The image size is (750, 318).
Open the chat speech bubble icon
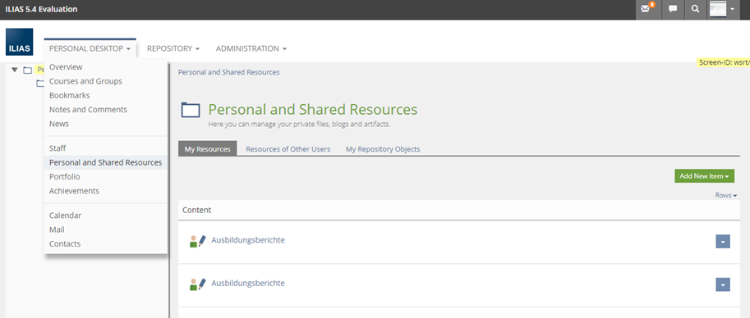point(673,9)
